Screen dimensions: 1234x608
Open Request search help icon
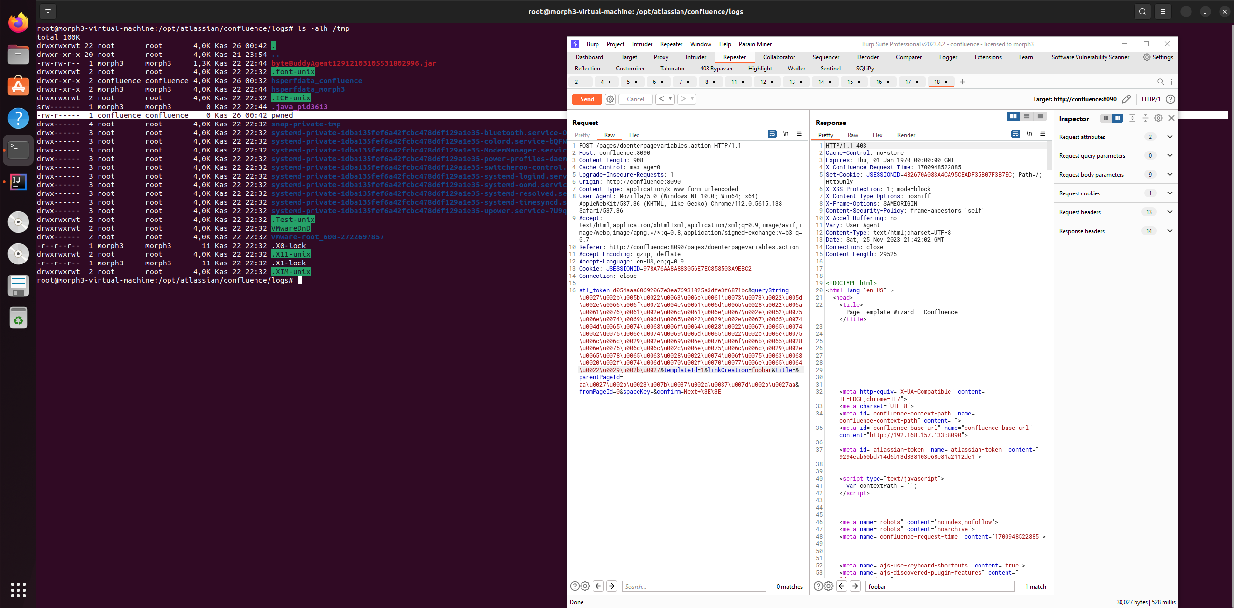pyautogui.click(x=574, y=586)
